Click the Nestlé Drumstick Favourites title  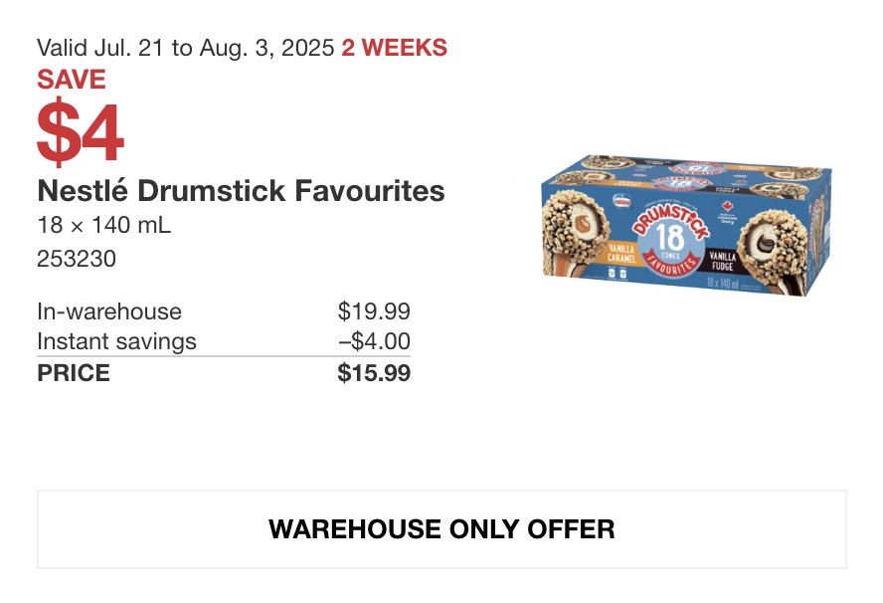(241, 190)
